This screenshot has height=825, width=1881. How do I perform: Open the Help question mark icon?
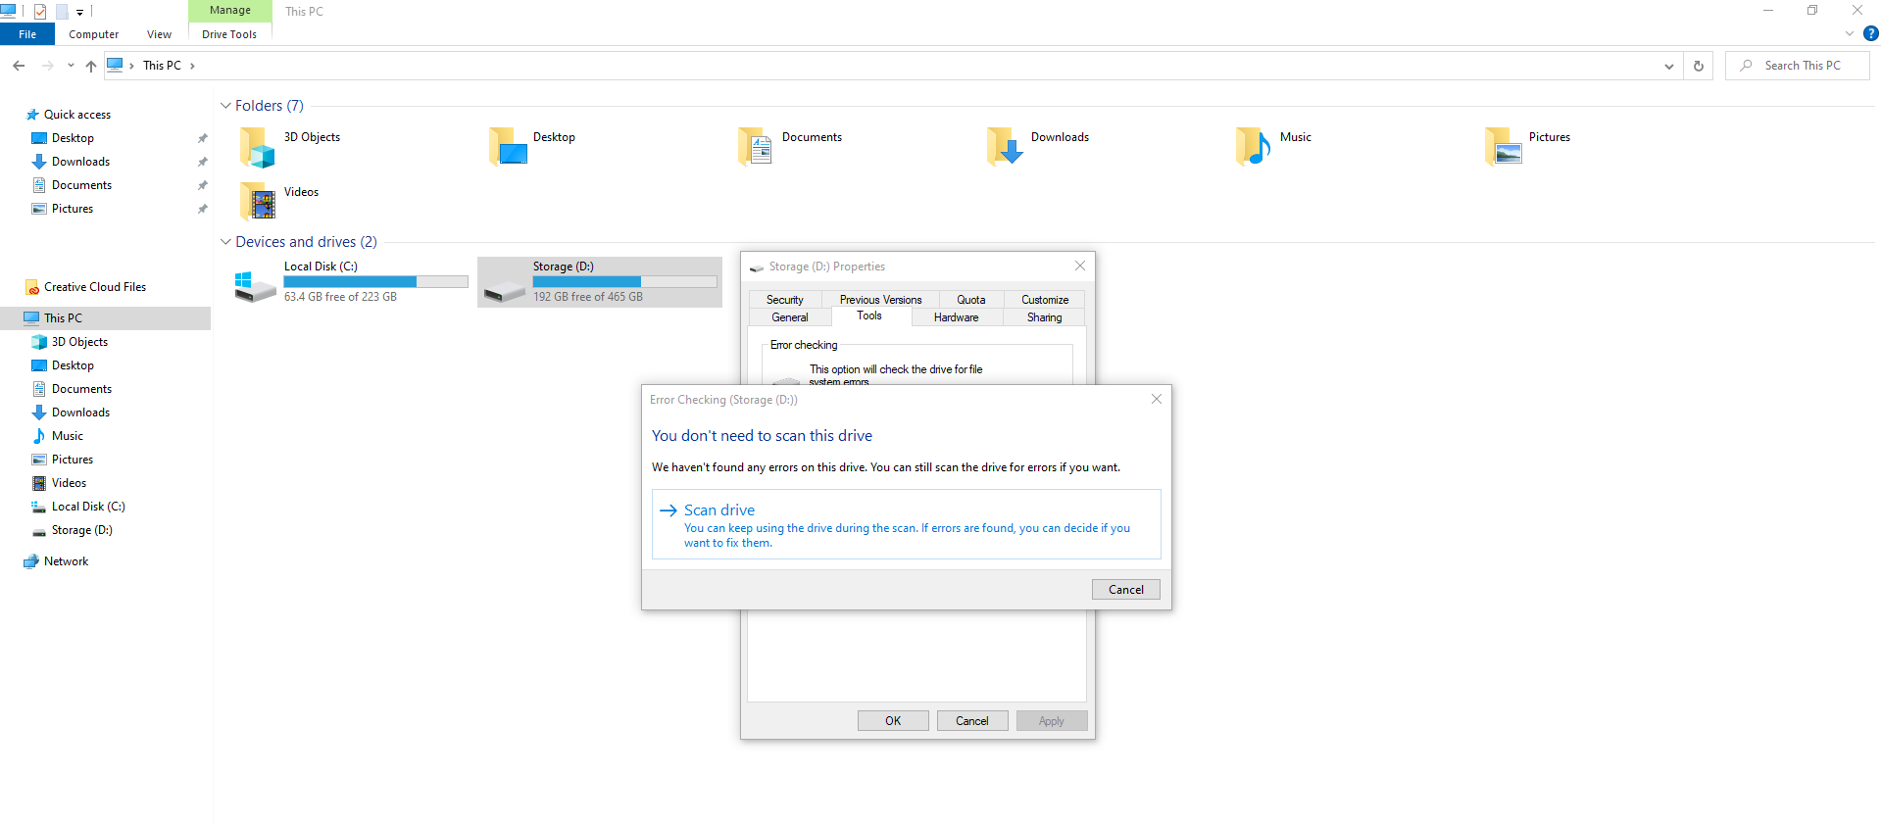click(x=1871, y=33)
